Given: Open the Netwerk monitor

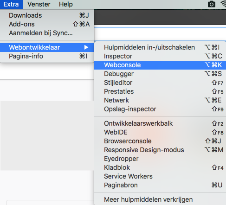Looking at the screenshot, I should coord(160,100).
